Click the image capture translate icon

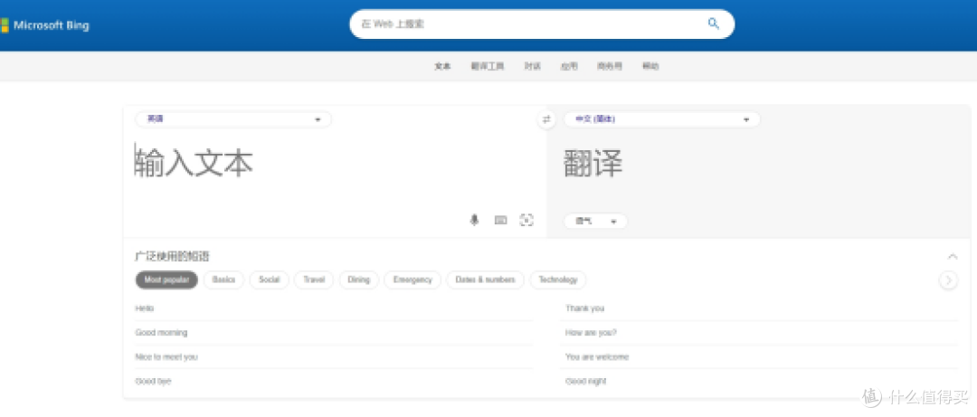click(x=526, y=220)
